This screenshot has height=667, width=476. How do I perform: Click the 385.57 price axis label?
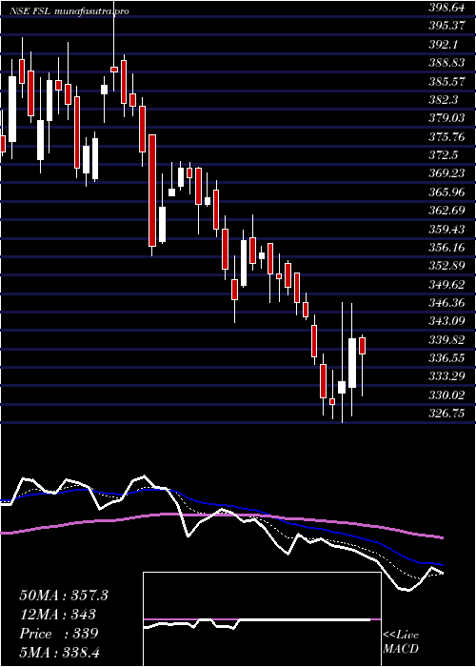pyautogui.click(x=446, y=81)
